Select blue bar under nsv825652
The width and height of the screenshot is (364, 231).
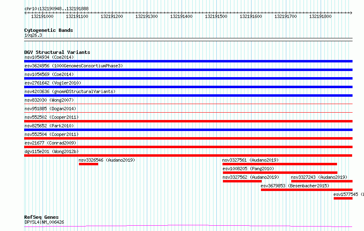point(188,130)
